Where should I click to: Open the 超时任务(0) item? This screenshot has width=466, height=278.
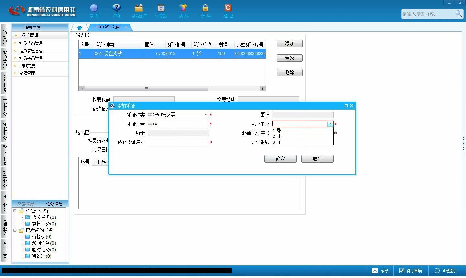[x=44, y=250]
